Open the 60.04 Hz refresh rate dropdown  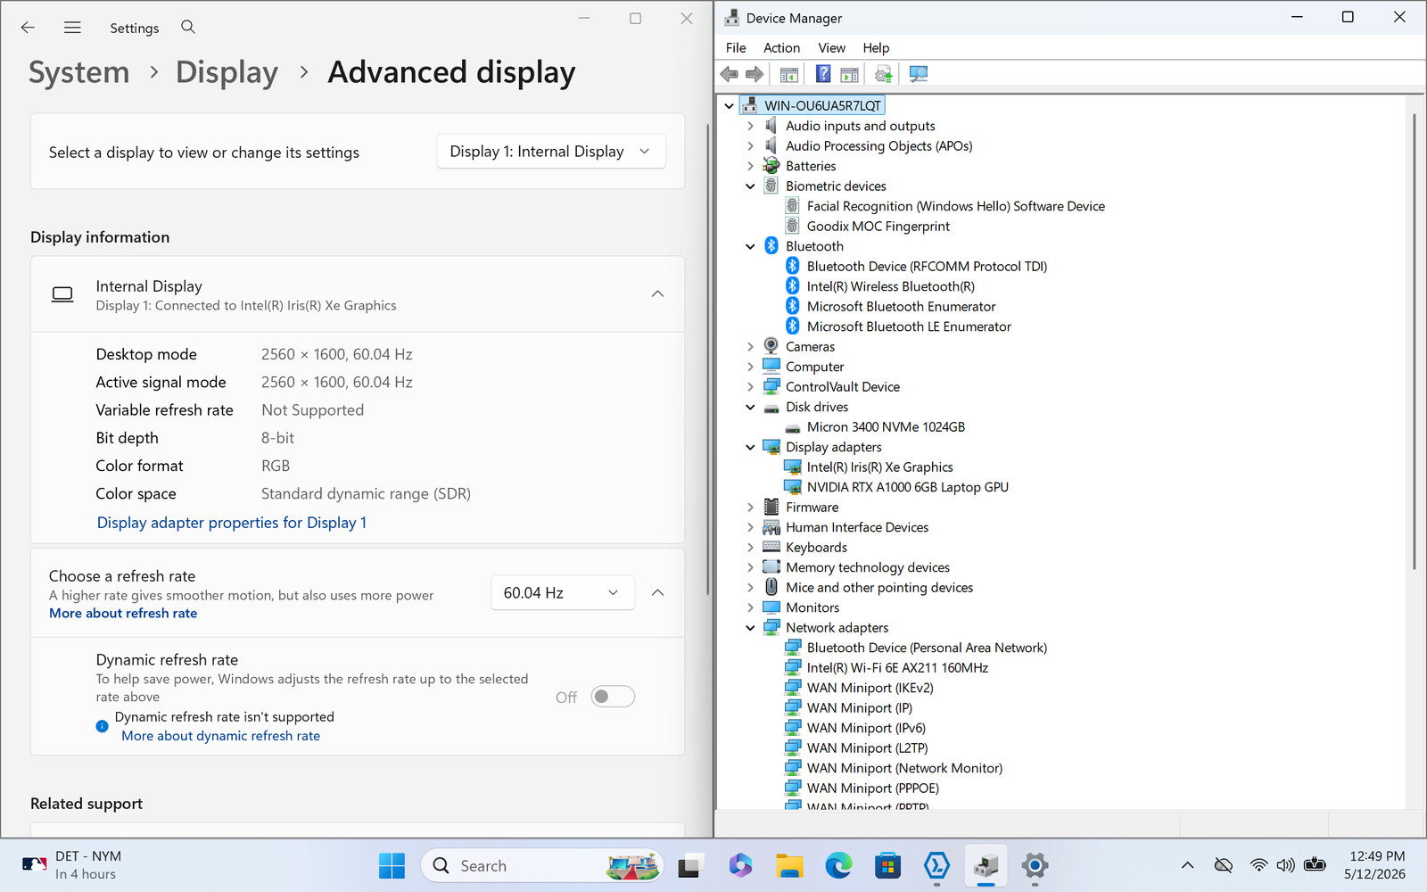coord(563,593)
